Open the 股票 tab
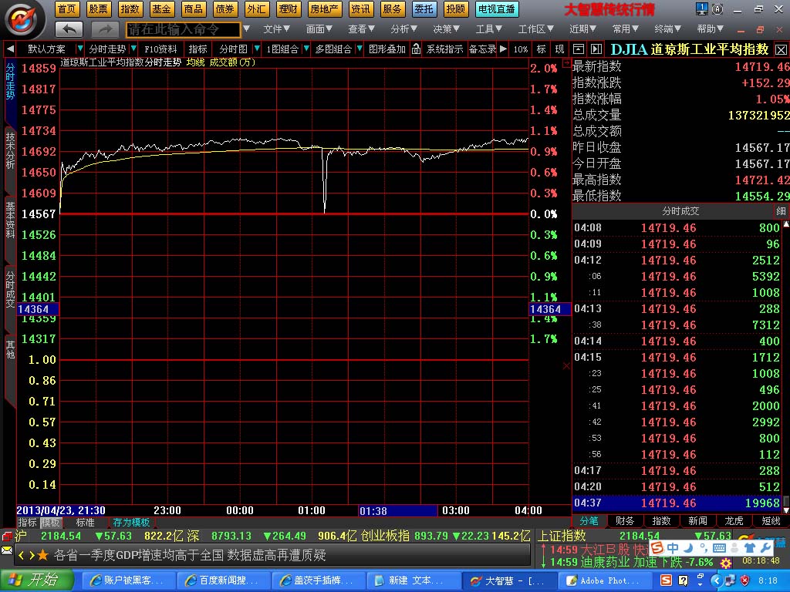 pyautogui.click(x=98, y=9)
